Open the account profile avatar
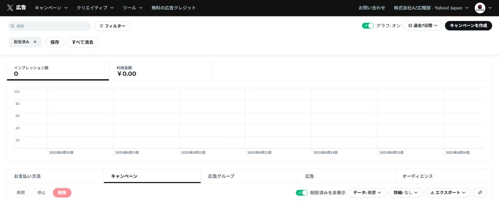This screenshot has height=203, width=499. coord(480,8)
